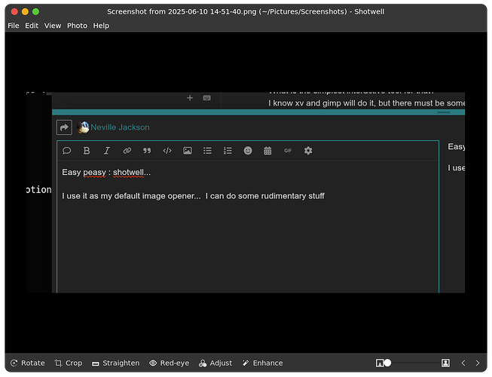492x377 pixels.
Task: Click the Neville Jackson name link
Action: pyautogui.click(x=121, y=127)
